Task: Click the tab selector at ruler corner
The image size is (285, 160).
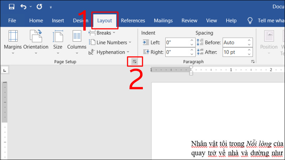Action: [x=5, y=70]
